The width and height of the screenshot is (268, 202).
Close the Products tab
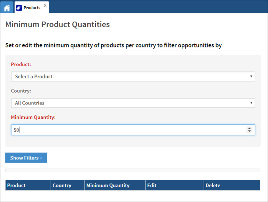click(45, 6)
